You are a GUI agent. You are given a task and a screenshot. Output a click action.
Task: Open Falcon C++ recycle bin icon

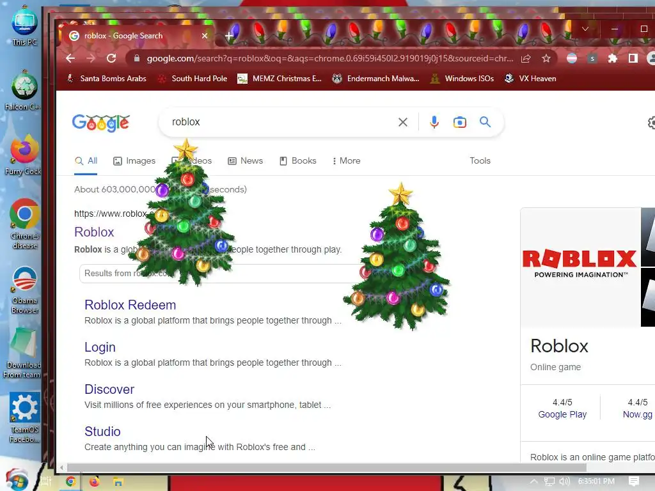[24, 91]
